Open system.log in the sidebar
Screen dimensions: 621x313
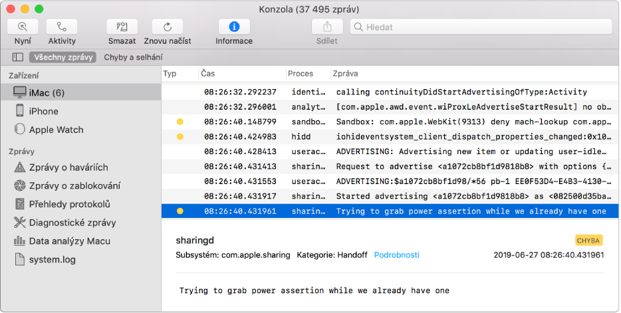click(x=81, y=260)
